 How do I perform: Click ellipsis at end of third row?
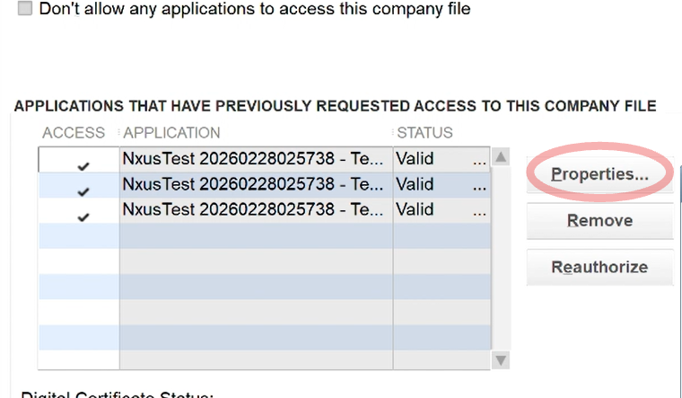pos(480,210)
